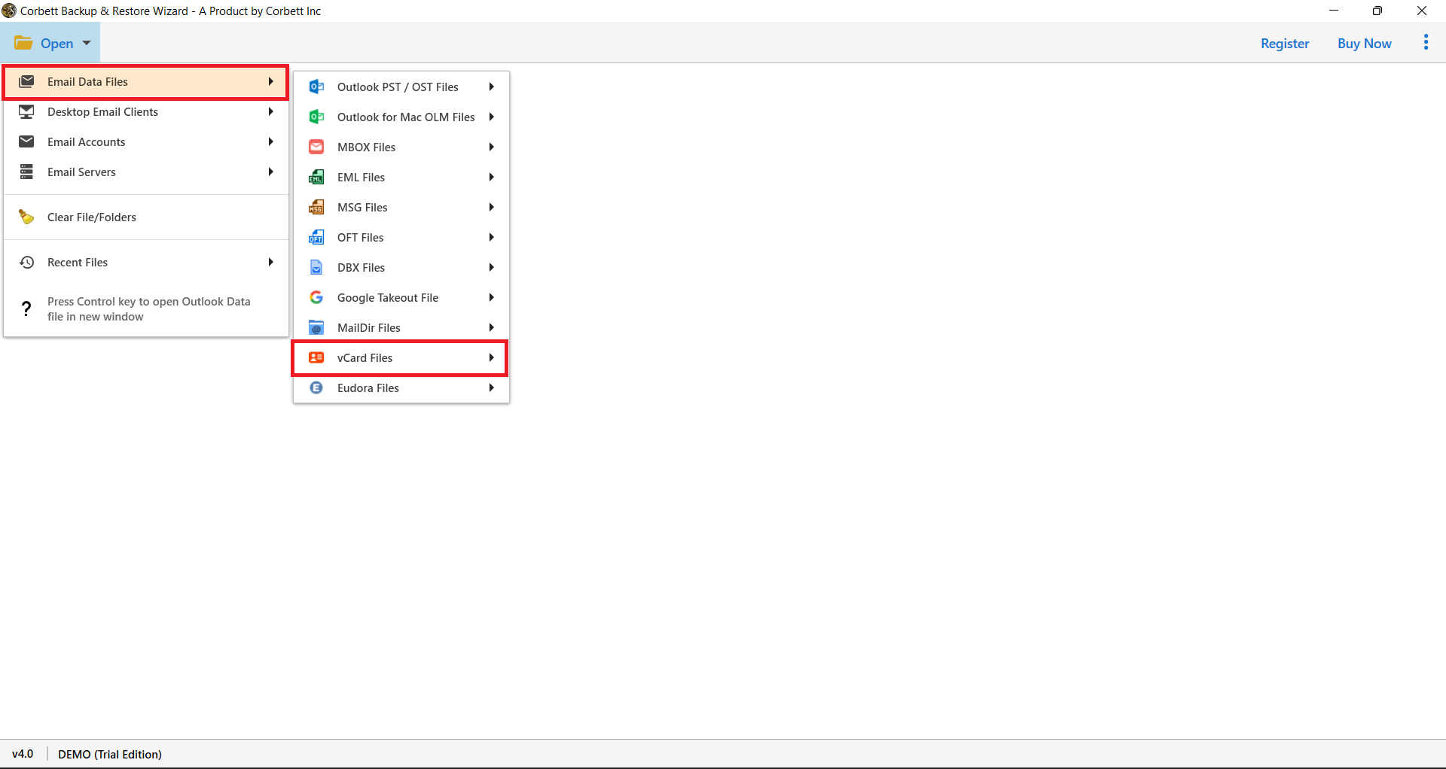Click the Desktop Email Clients monitor icon
Viewport: 1446px width, 769px height.
point(26,111)
